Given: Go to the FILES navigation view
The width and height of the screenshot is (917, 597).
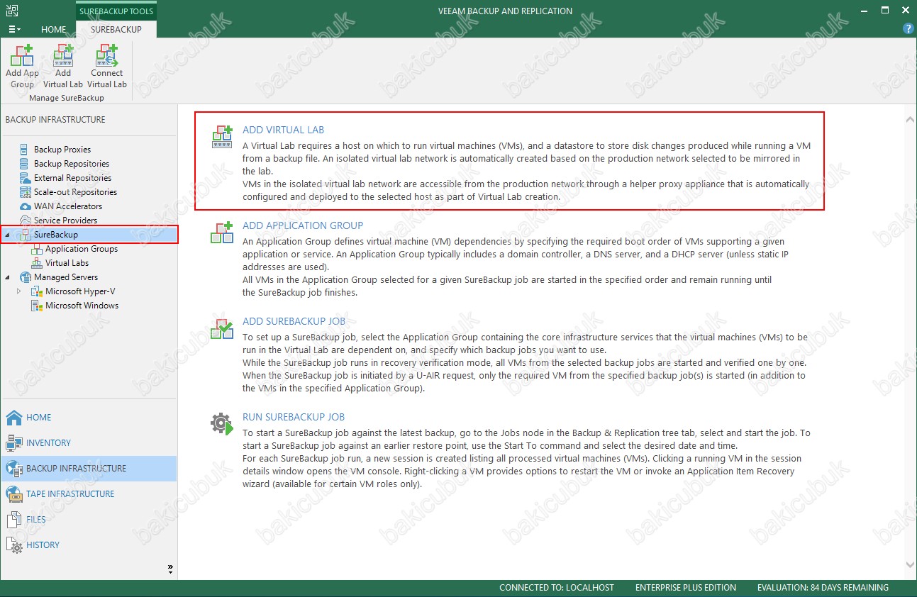Looking at the screenshot, I should (x=89, y=520).
